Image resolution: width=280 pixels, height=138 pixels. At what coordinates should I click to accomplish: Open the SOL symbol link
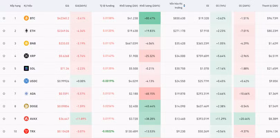click(x=32, y=68)
